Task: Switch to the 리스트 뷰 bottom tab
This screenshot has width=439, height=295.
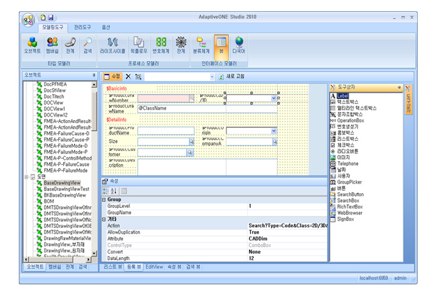Action: tap(113, 267)
